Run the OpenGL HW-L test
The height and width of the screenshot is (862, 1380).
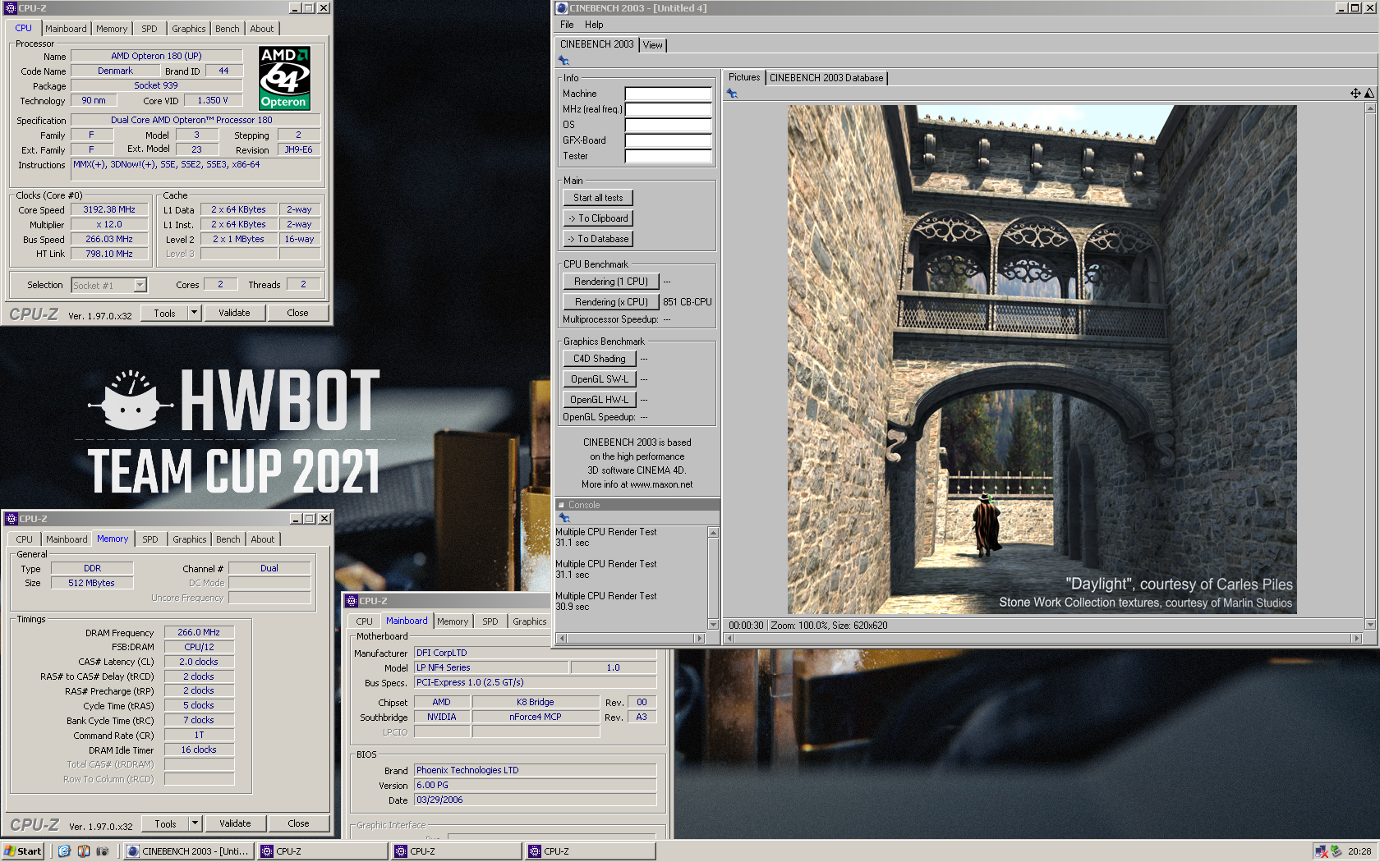pos(600,400)
